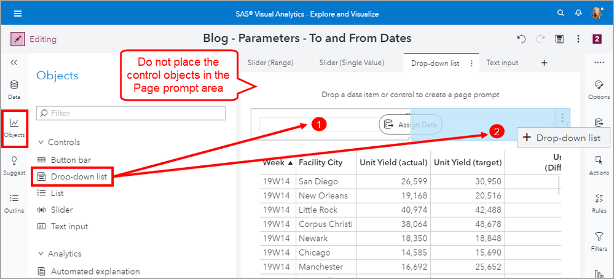This screenshot has width=614, height=279.
Task: Sort by the Week column header
Action: click(x=278, y=163)
